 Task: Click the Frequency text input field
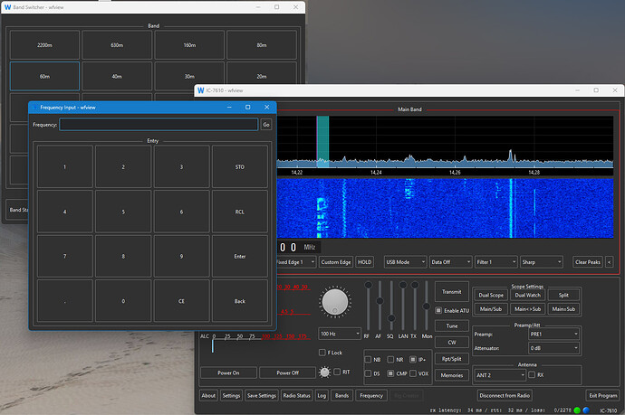159,125
